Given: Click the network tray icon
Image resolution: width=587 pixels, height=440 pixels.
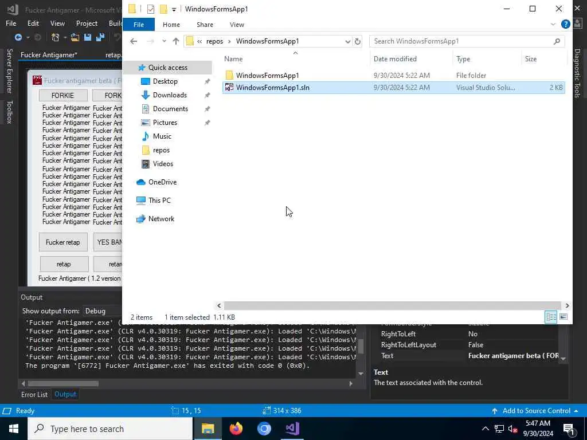Looking at the screenshot, I should coord(499,429).
